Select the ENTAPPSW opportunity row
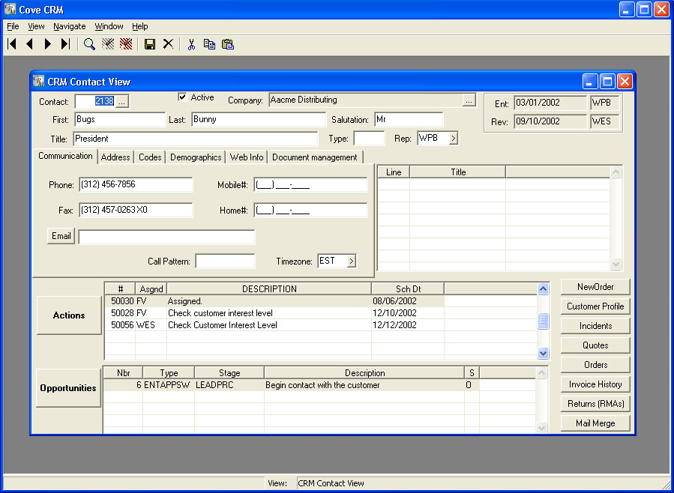The width and height of the screenshot is (674, 493). click(319, 385)
